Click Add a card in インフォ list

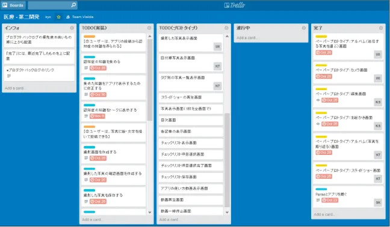pos(16,88)
